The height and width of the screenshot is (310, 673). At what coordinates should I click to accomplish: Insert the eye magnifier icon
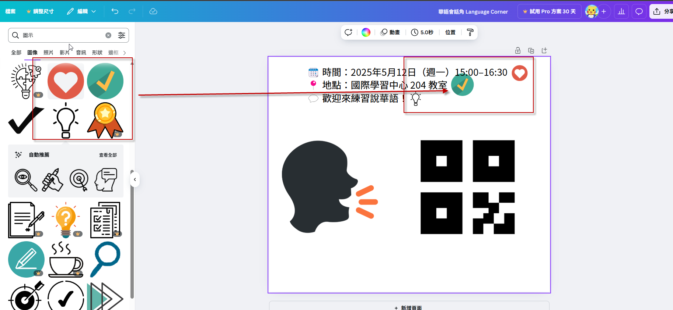[x=26, y=180]
